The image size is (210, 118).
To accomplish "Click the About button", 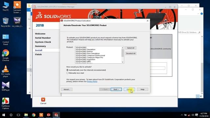I will pos(67,89).
